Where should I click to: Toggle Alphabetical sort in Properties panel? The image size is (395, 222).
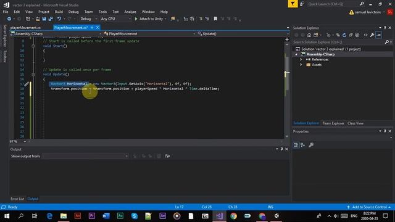[302, 145]
